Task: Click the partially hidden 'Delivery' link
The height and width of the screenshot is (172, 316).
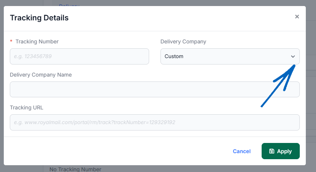Action: click(69, 5)
